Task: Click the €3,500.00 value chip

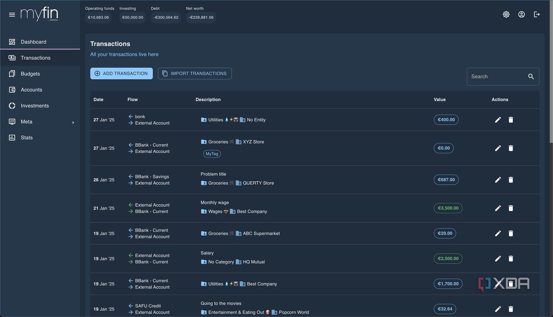Action: click(x=448, y=208)
